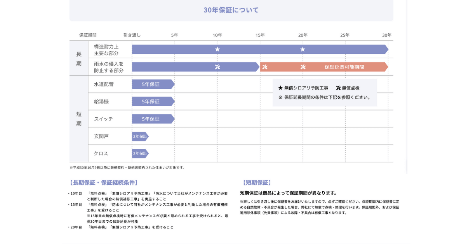Screen dimensions: 466x244
Task: Select the 構造耐力上主要な部分 row label
Action: (106, 50)
